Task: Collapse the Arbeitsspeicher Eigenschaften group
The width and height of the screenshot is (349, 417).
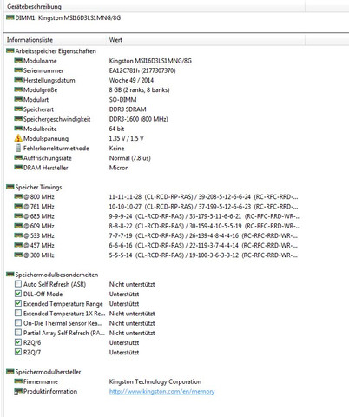Action: coord(51,51)
